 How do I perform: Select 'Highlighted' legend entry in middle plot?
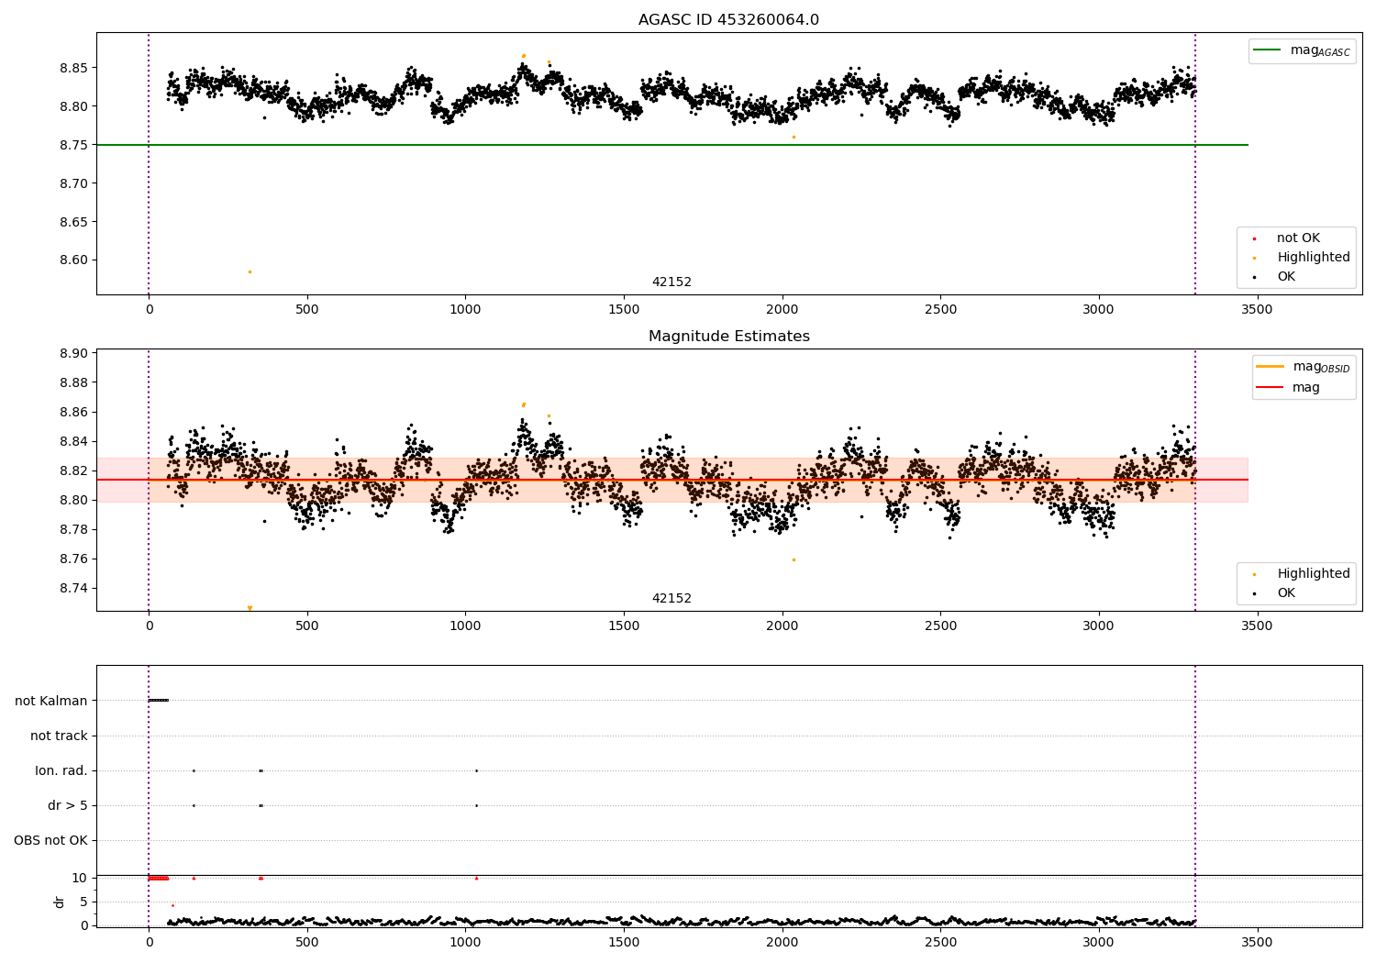pos(1300,573)
